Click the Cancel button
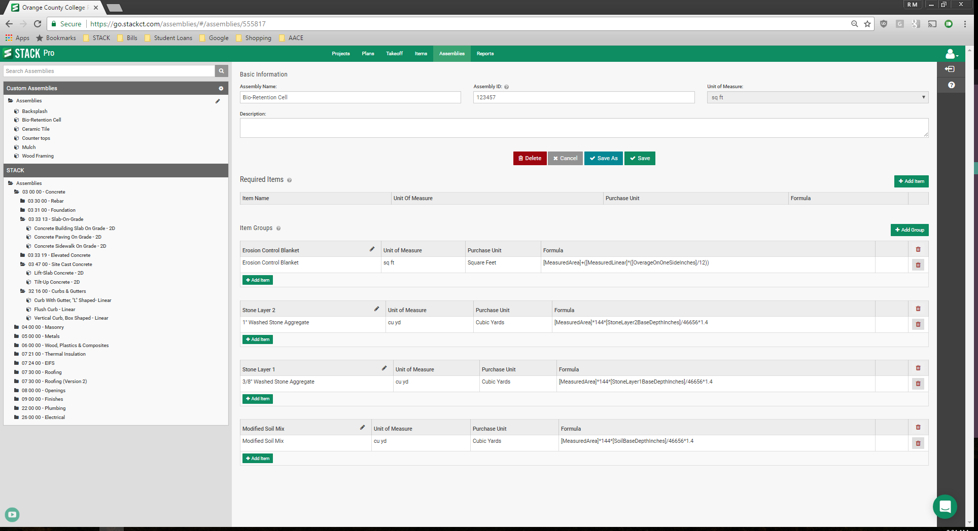 [565, 158]
